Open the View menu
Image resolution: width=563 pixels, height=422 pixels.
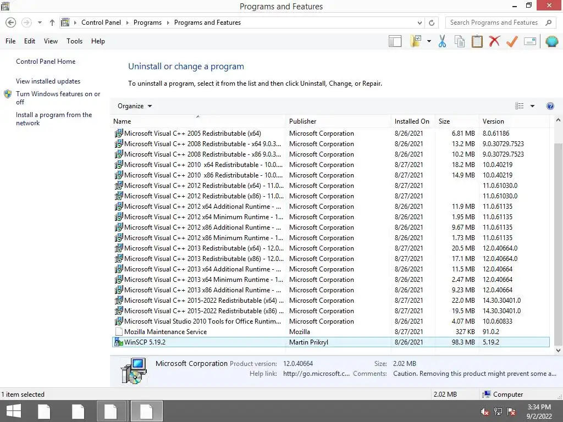(51, 41)
